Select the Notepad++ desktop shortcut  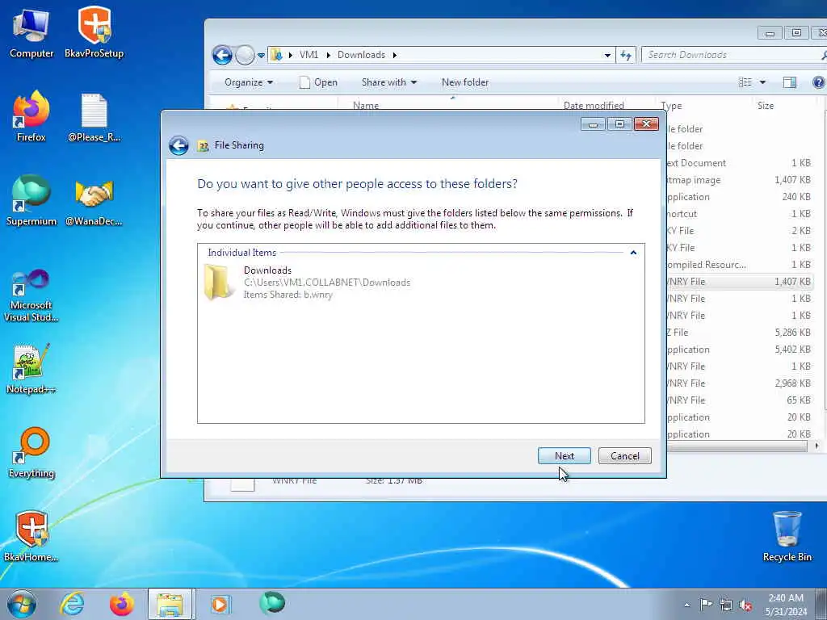31,369
